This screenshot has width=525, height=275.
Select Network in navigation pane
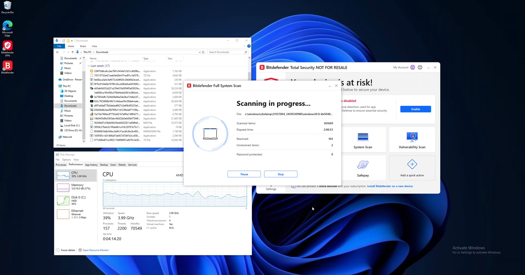coord(67,137)
